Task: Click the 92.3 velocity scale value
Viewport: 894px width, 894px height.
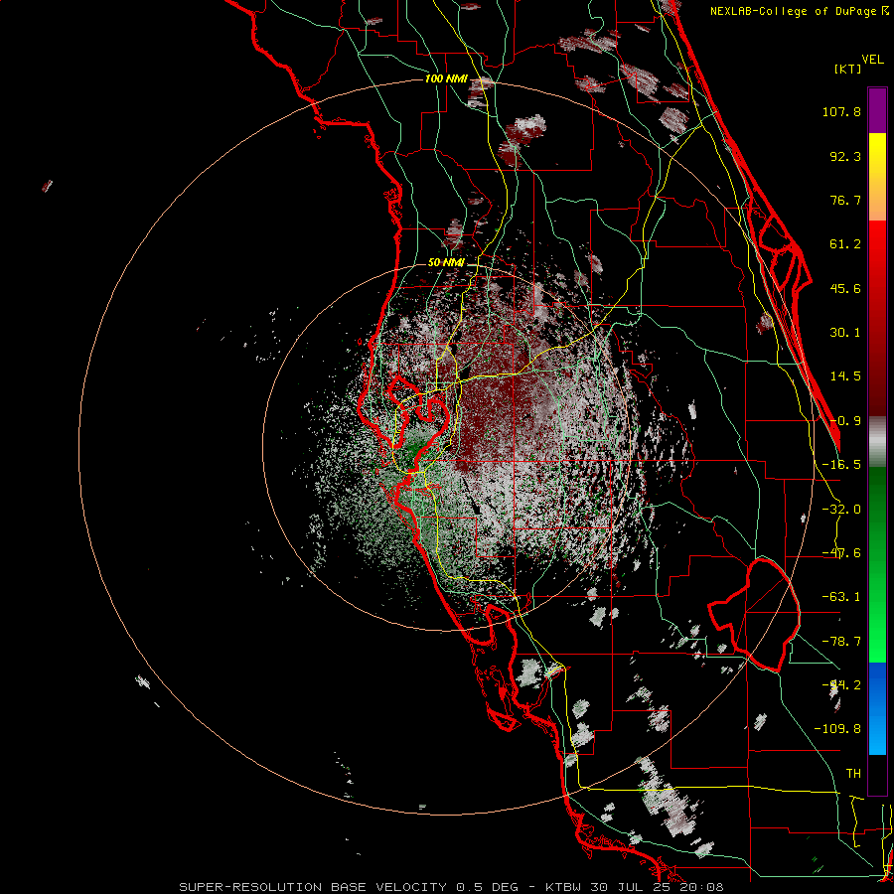Action: pos(845,156)
